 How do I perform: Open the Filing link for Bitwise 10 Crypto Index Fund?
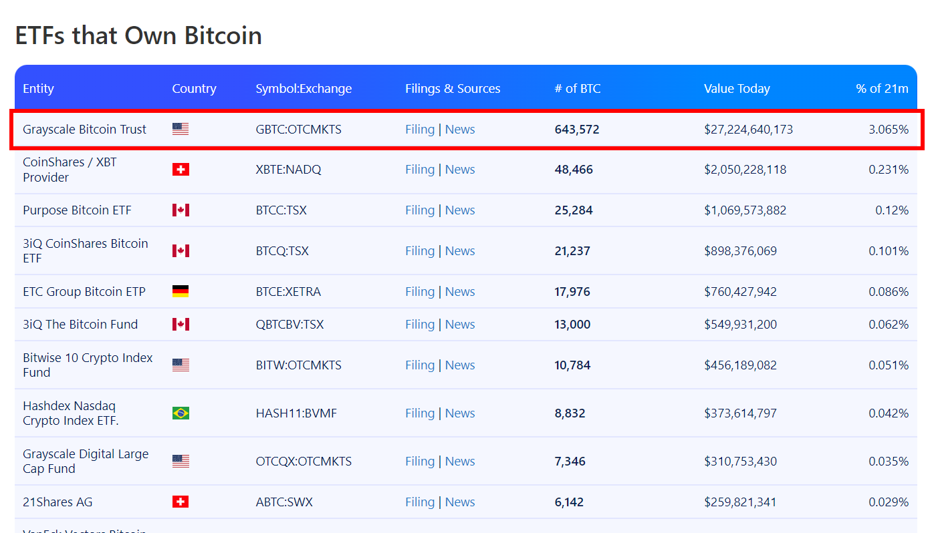tap(420, 365)
